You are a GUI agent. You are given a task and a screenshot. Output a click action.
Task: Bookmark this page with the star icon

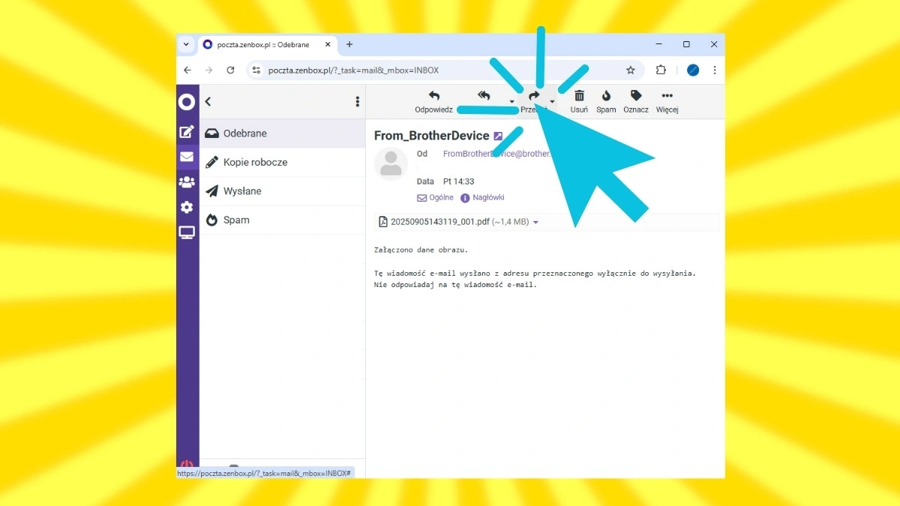click(x=631, y=70)
